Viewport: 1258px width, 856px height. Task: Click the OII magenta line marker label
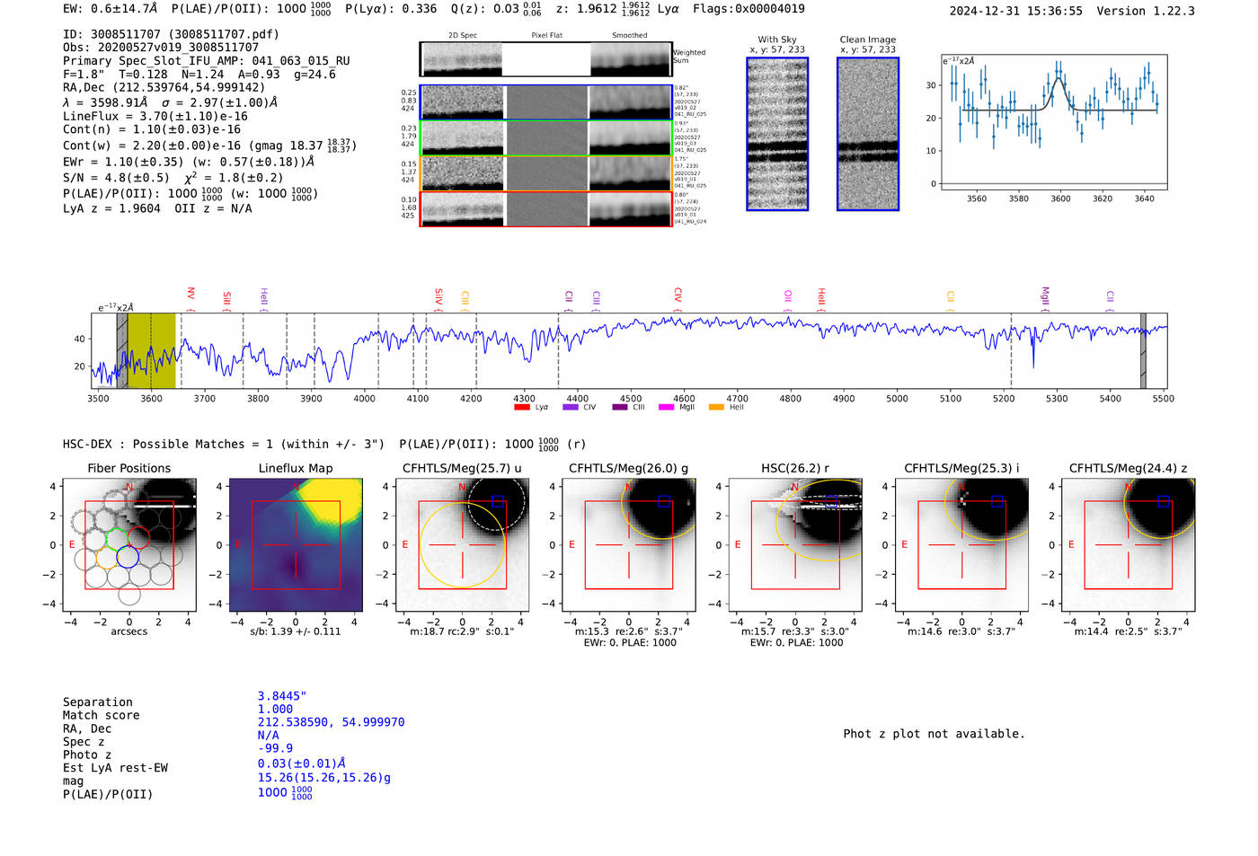[x=788, y=296]
